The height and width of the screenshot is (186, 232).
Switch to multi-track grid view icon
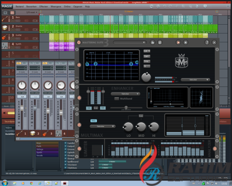(x=12, y=13)
